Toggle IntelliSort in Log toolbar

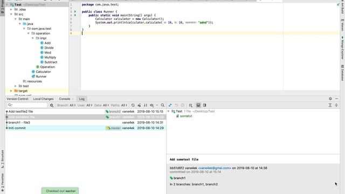146,106
